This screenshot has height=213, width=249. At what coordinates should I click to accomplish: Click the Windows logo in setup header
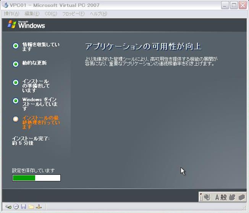tap(26, 24)
